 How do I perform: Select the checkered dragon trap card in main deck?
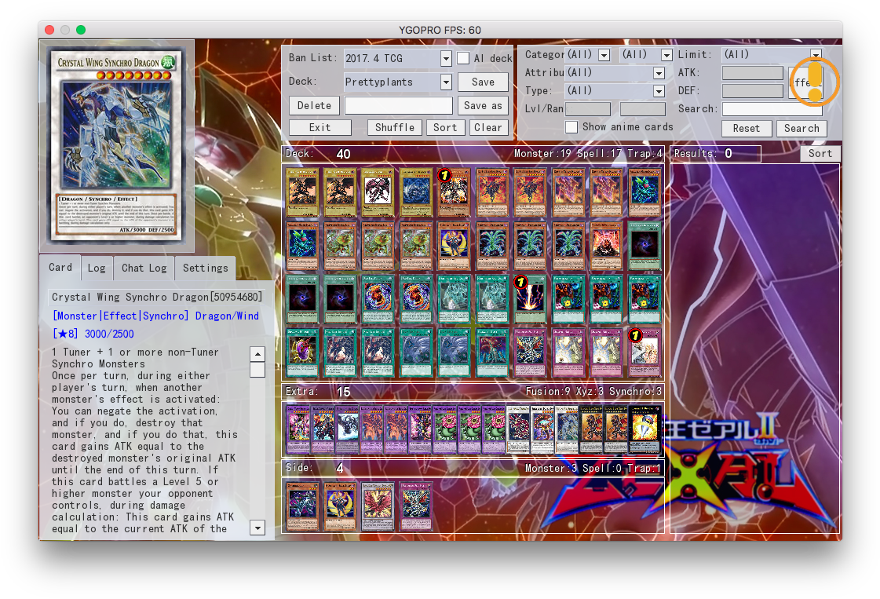530,353
